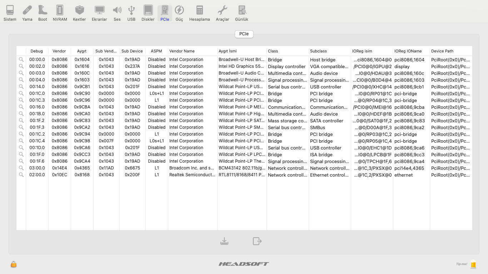Click the export icon below table
The width and height of the screenshot is (488, 274).
click(x=257, y=242)
